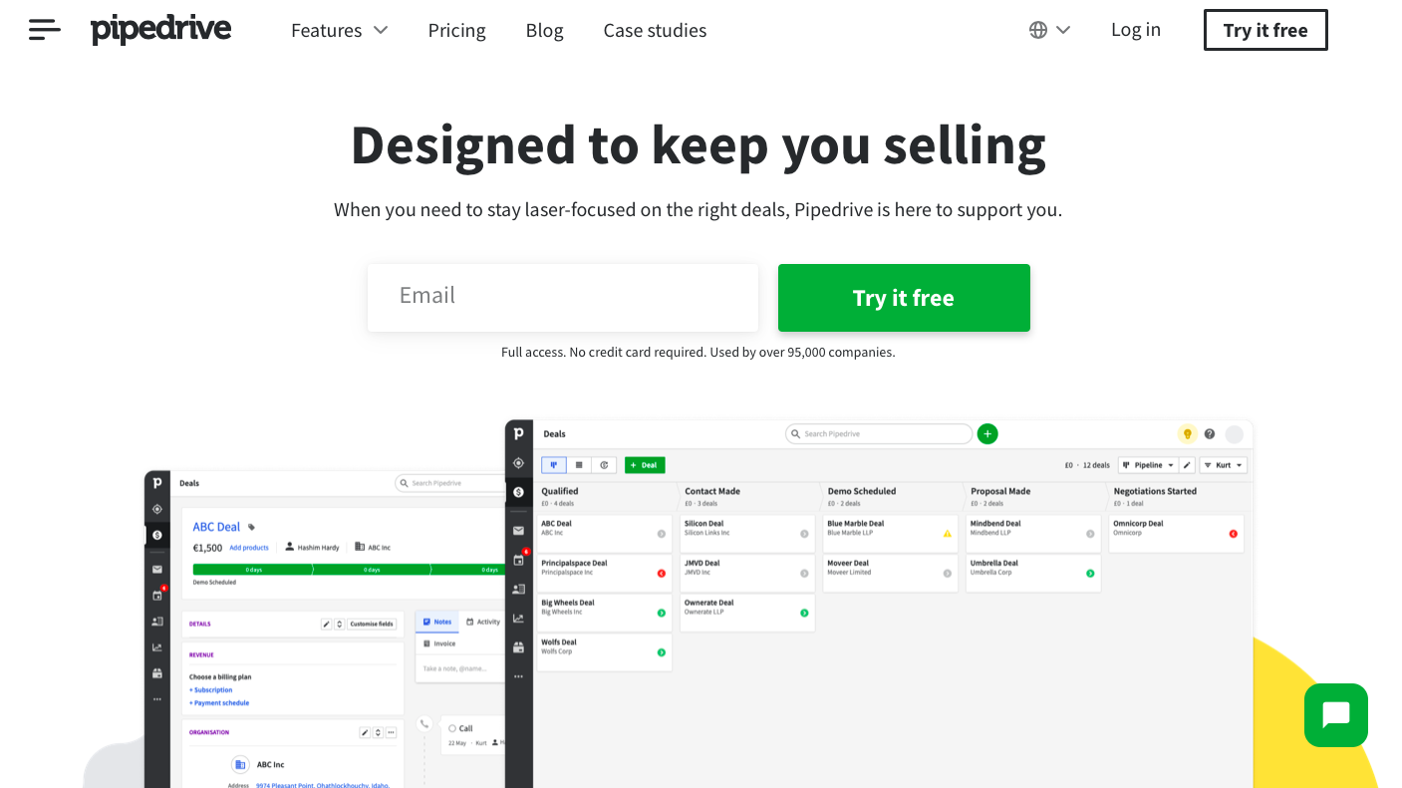Click the Customise fields button
Image resolution: width=1402 pixels, height=788 pixels.
point(372,624)
